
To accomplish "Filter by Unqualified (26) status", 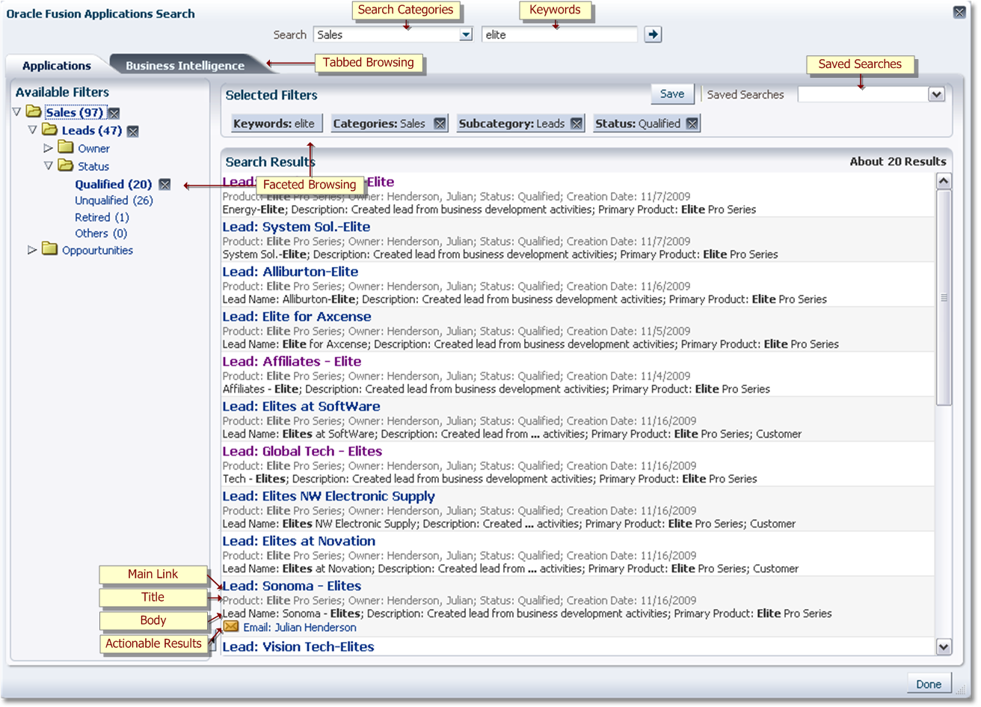I will pos(114,201).
